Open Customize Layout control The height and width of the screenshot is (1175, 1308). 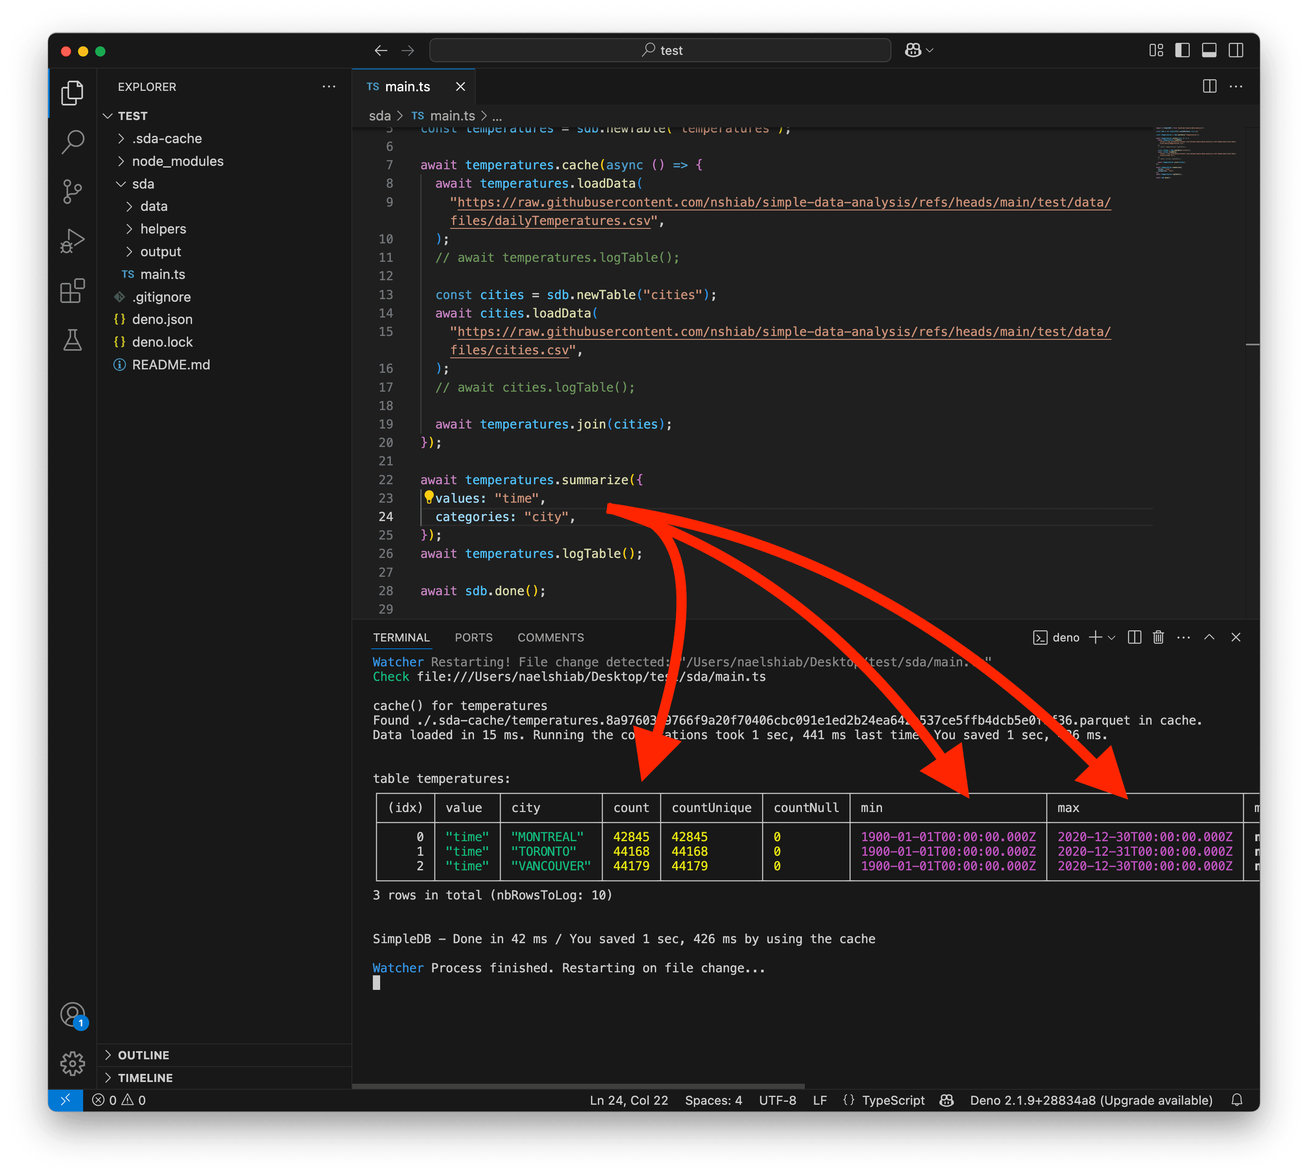click(x=1155, y=51)
